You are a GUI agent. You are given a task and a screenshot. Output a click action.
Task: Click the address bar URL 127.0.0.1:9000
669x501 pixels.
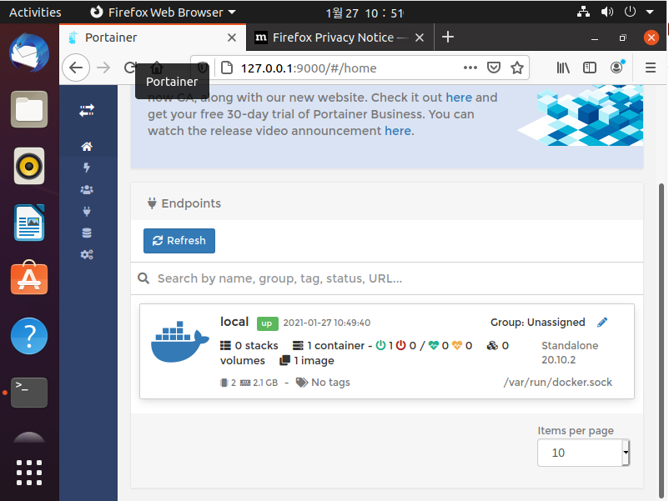[309, 68]
